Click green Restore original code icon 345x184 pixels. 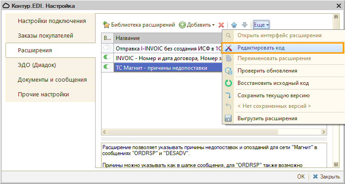tap(228, 83)
